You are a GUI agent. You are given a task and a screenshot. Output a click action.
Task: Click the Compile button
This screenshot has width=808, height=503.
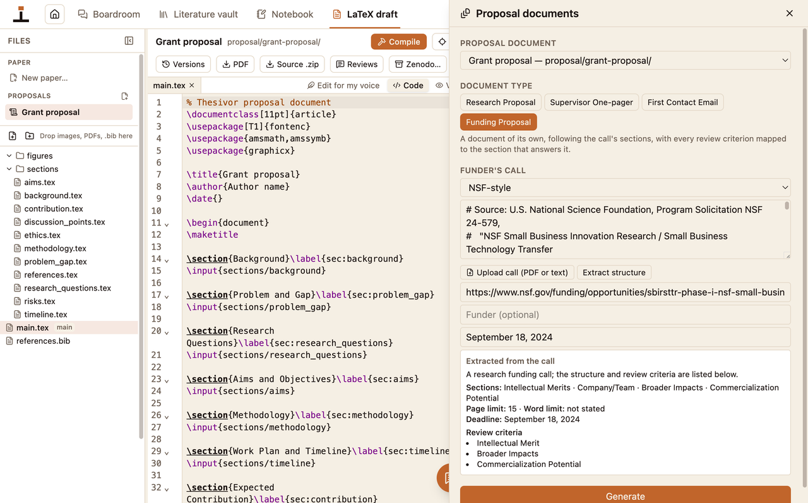pyautogui.click(x=399, y=42)
